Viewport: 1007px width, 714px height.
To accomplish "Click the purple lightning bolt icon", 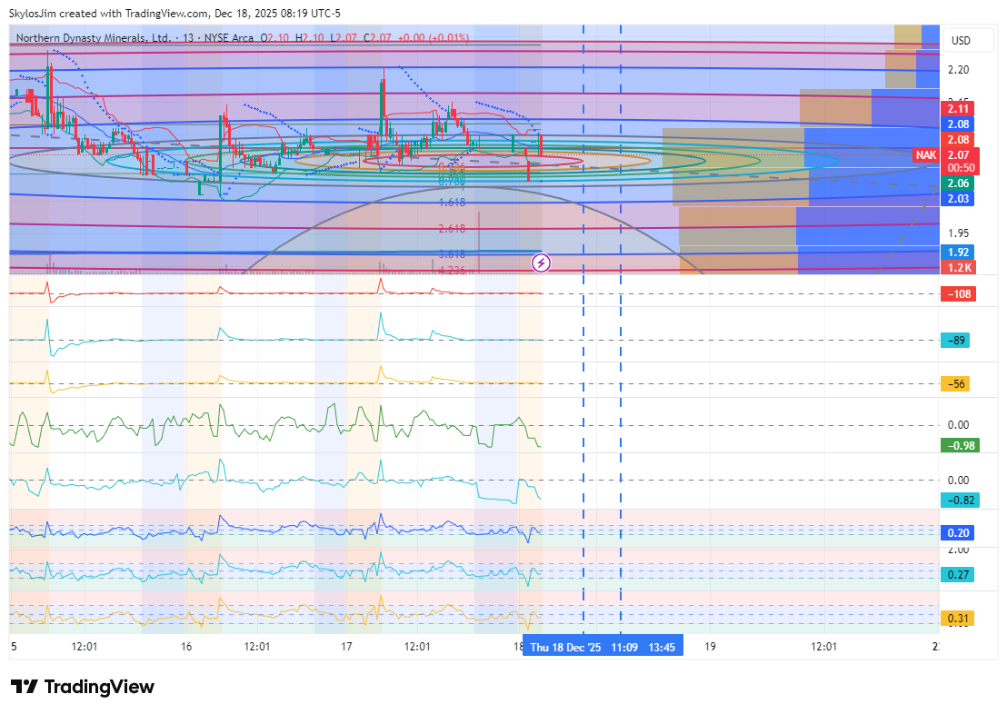I will point(541,263).
